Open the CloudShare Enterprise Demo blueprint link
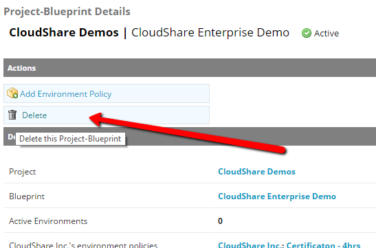Viewport: 376px width, 248px height. pos(277,196)
